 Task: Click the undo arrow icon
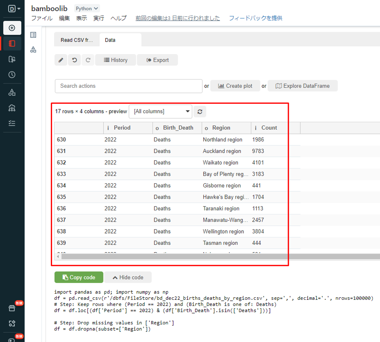point(74,60)
